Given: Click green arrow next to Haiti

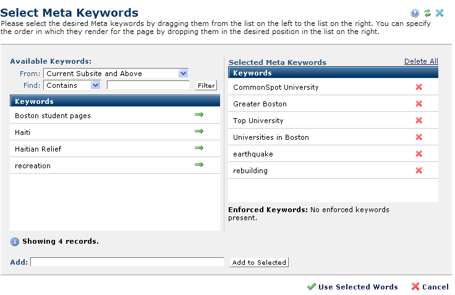Looking at the screenshot, I should (198, 132).
